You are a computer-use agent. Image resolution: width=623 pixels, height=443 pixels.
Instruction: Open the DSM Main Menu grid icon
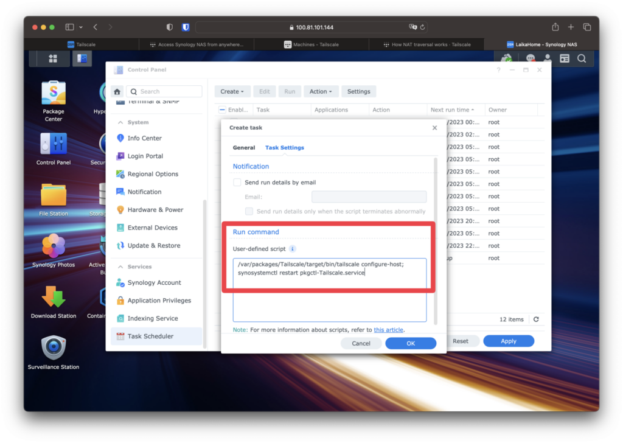coord(53,59)
